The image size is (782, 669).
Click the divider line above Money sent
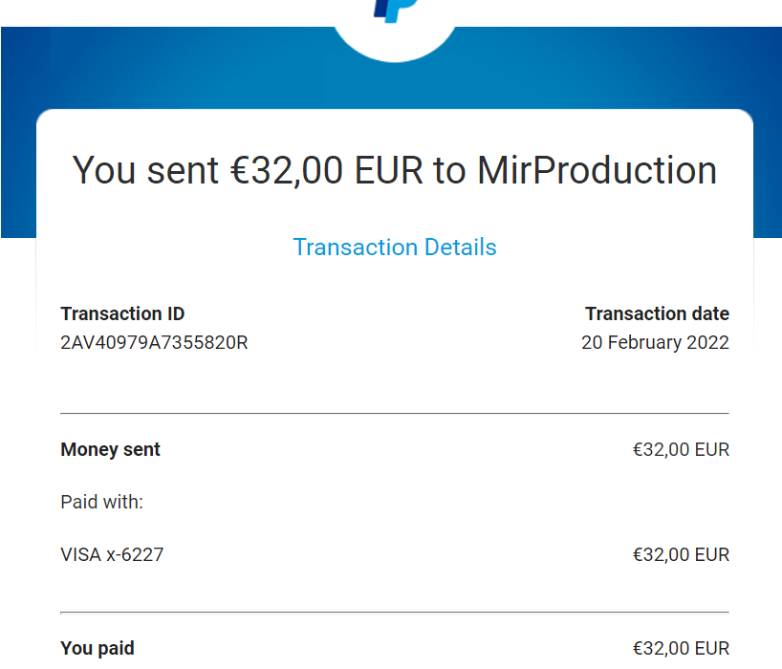(x=395, y=414)
